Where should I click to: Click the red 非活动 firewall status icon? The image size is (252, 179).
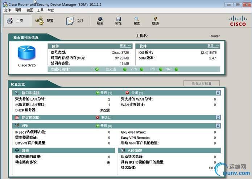[97, 118]
